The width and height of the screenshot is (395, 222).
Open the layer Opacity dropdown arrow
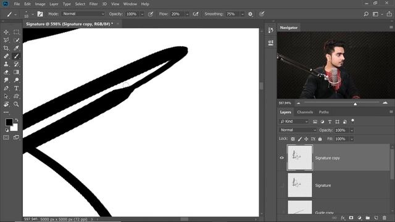352,130
